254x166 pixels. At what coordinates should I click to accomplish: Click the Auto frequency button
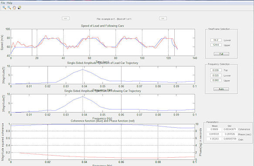tap(221, 89)
